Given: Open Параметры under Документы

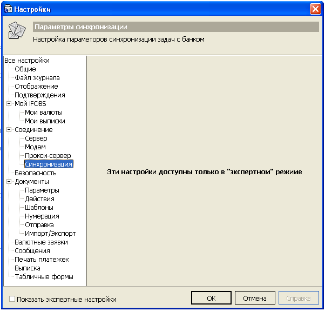Looking at the screenshot, I should [x=42, y=190].
